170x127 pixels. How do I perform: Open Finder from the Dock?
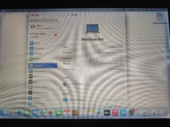point(3,113)
